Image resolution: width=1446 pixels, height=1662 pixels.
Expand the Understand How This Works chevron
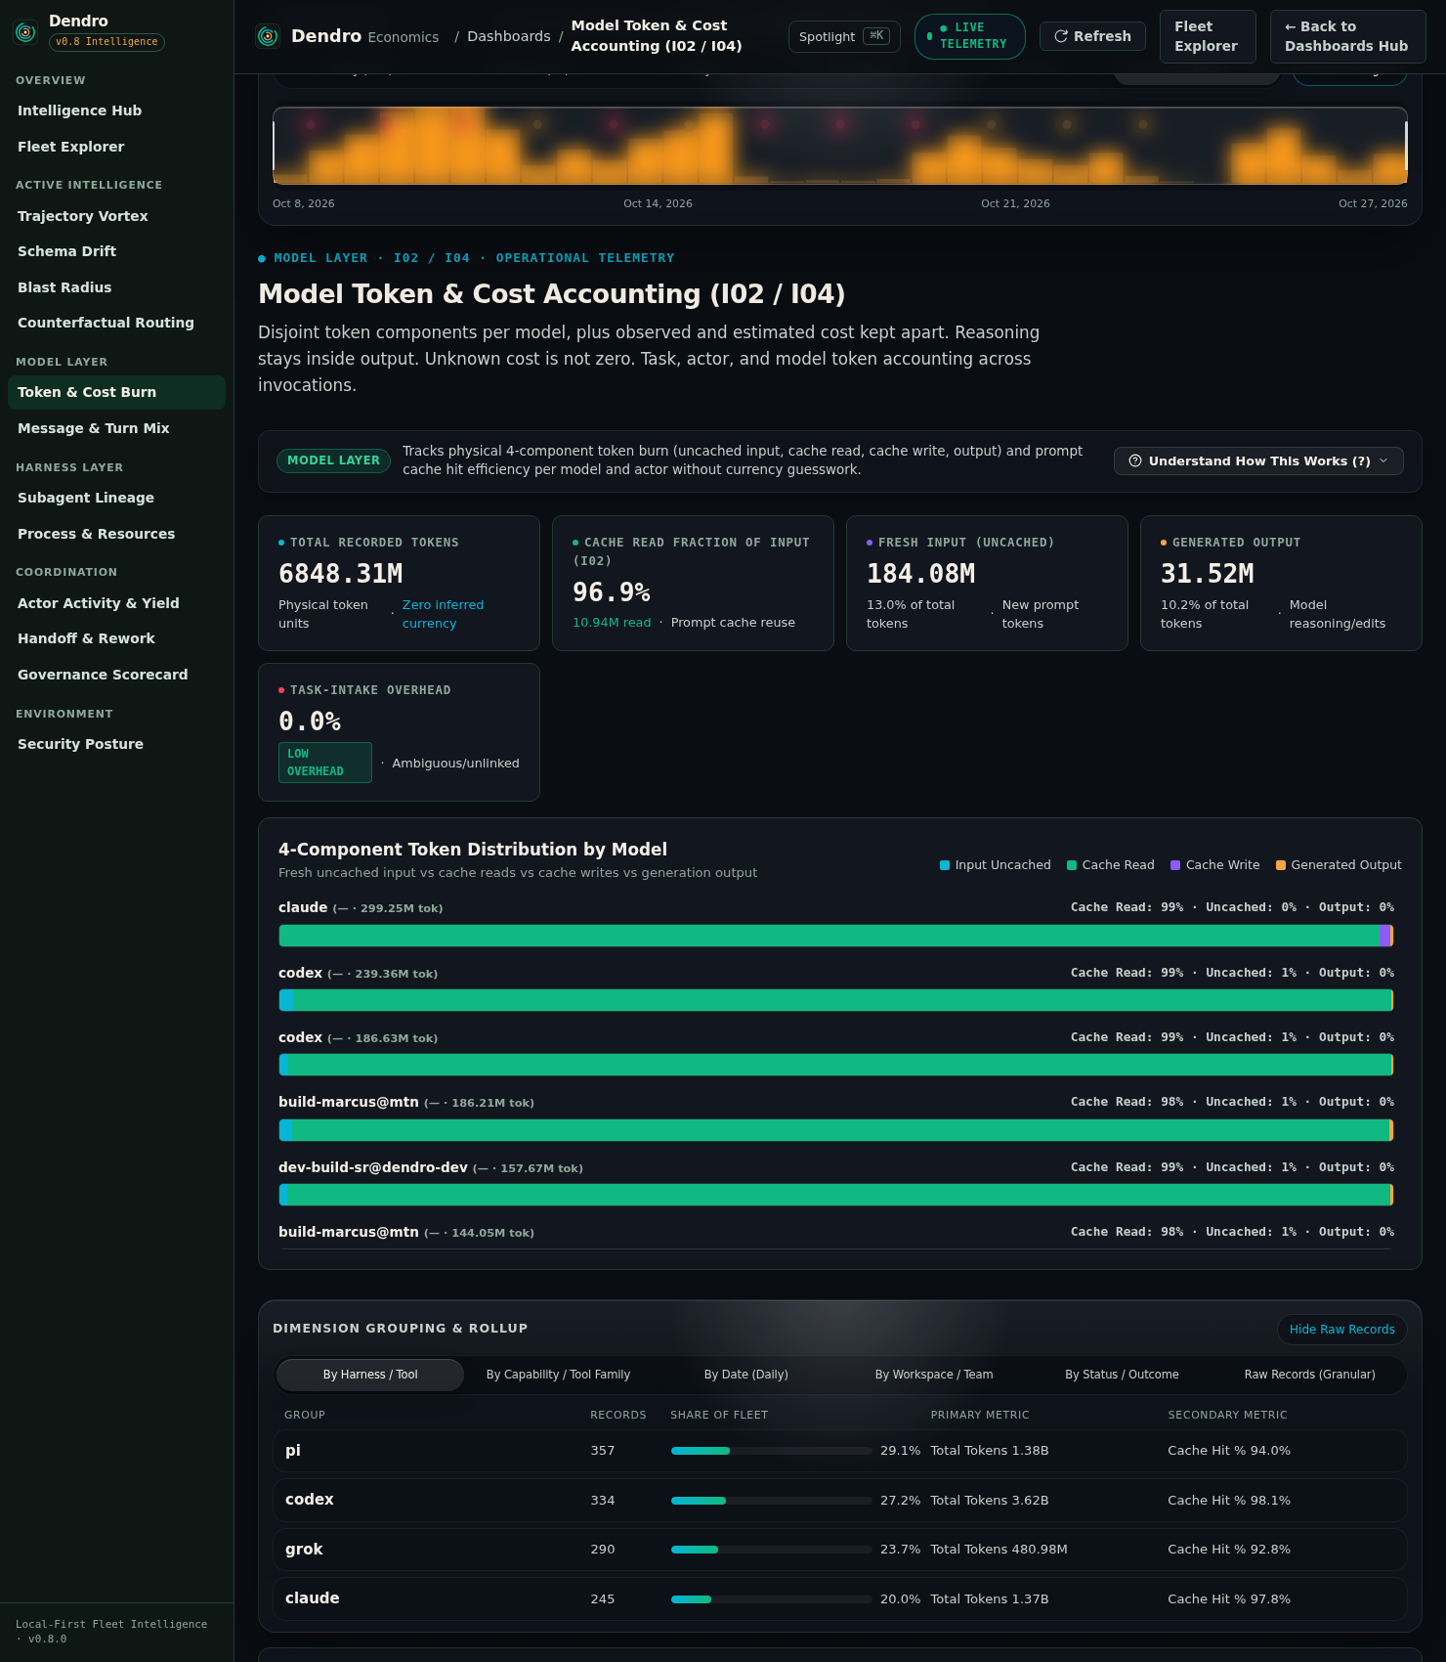coord(1383,461)
